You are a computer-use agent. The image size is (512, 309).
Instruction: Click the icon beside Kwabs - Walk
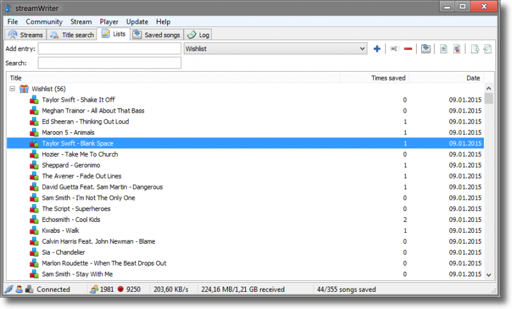[x=34, y=231]
